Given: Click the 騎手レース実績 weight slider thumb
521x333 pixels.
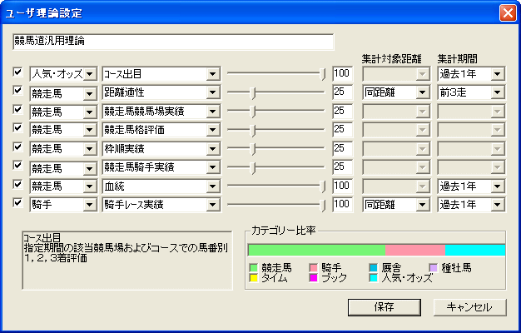Looking at the screenshot, I should coord(322,205).
